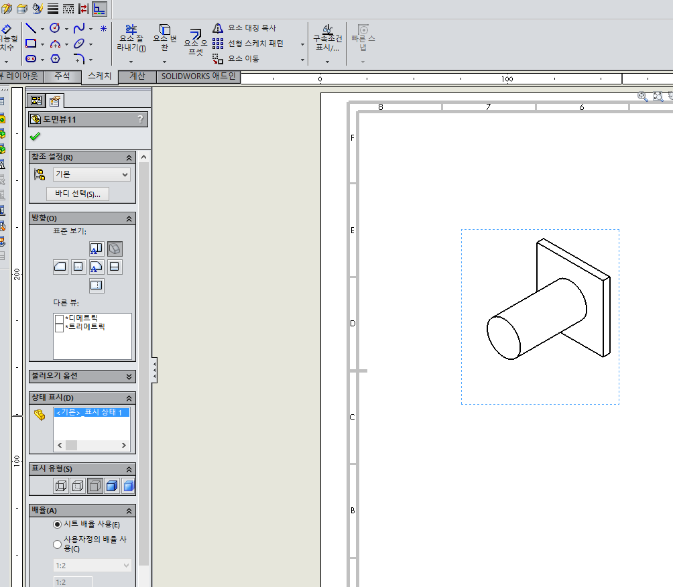The height and width of the screenshot is (587, 673).
Task: Select the Centerpoint Arc tool
Action: tap(55, 44)
